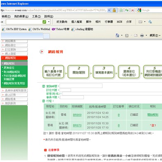The image size is (162, 162).
Task: Click the 會員卡號 text field
Action: [x=72, y=97]
